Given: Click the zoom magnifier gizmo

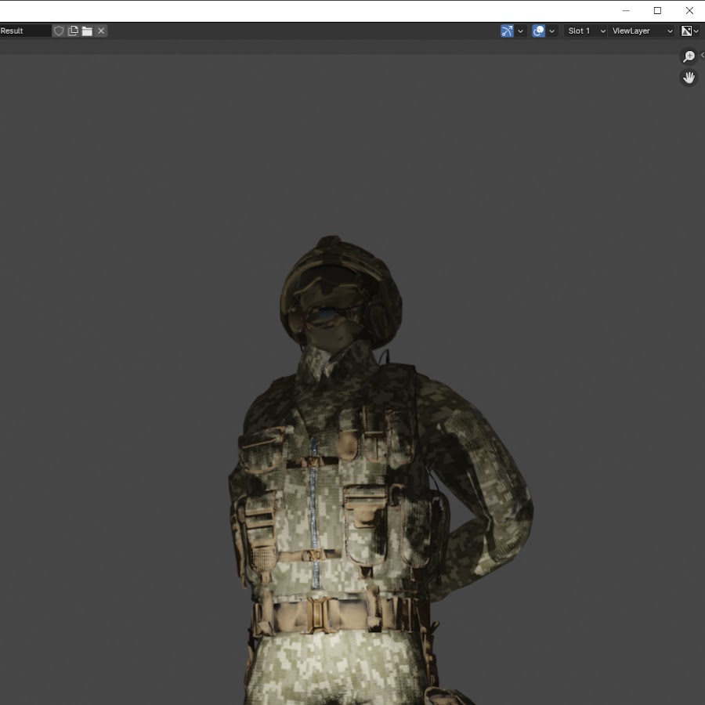Looking at the screenshot, I should click(689, 56).
